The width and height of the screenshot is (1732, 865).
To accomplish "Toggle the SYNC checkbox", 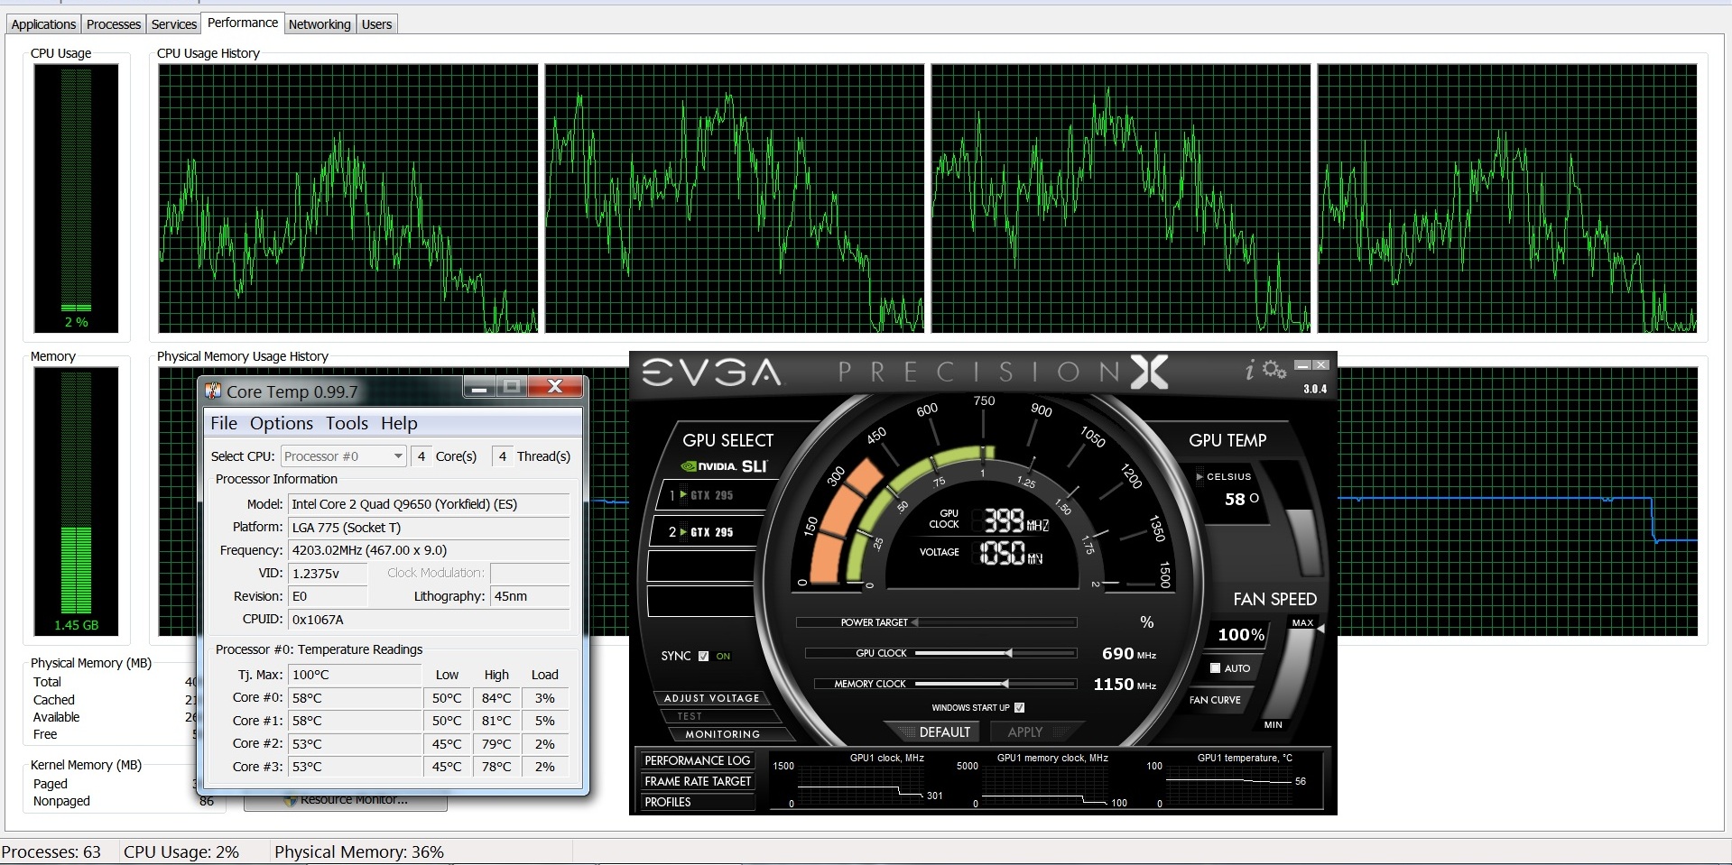I will point(704,656).
